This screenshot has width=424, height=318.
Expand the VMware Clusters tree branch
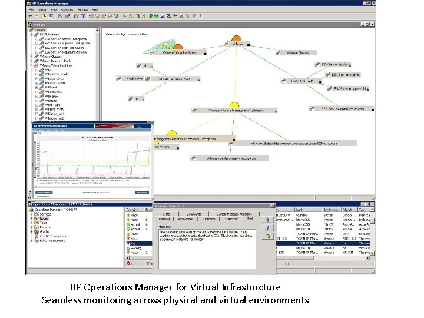pyautogui.click(x=32, y=57)
